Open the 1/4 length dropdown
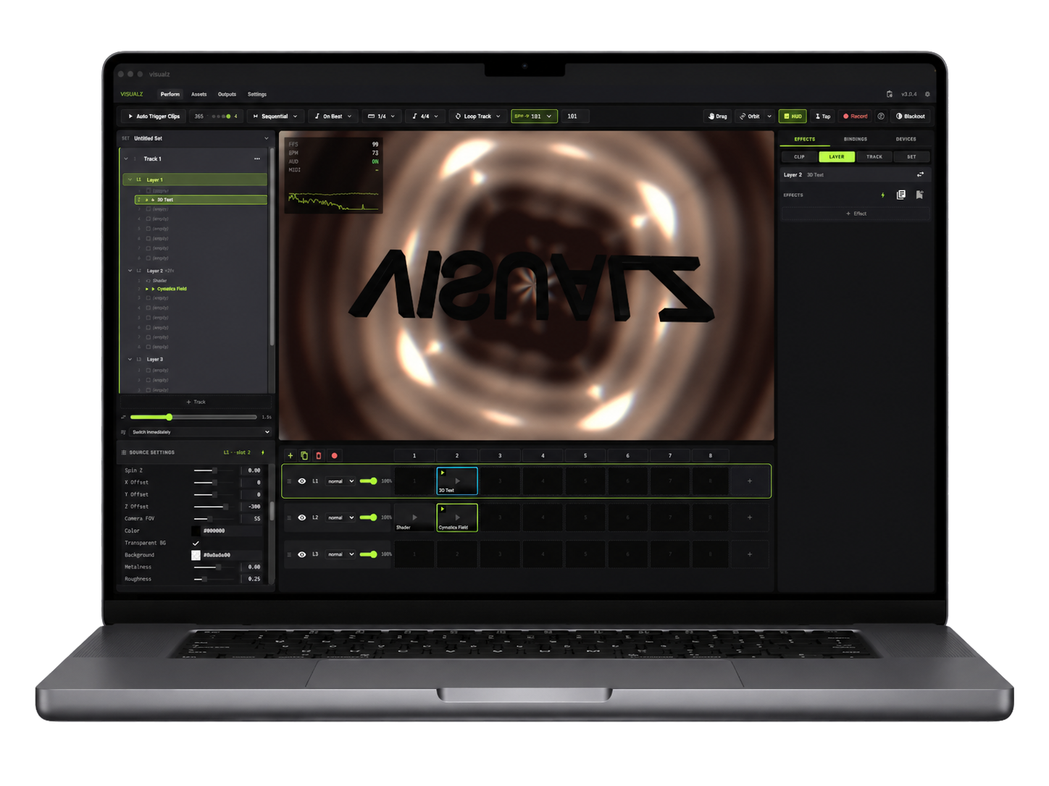Screen dimensions: 1049x786 click(381, 116)
